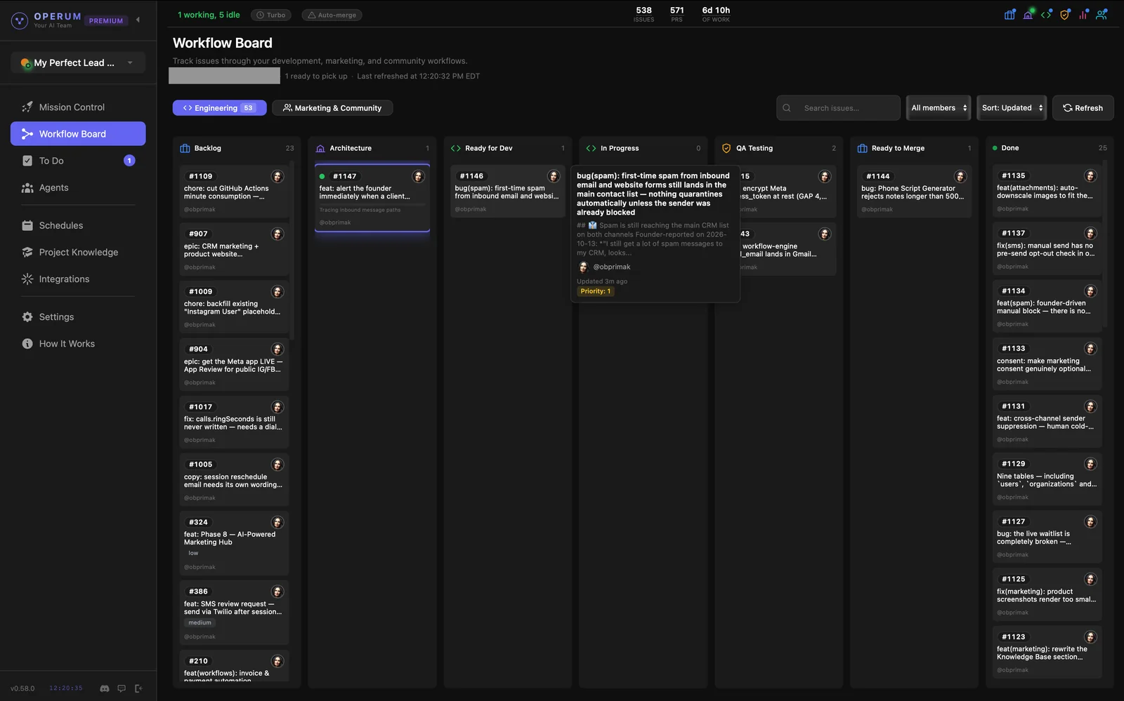
Task: Collapse the sidebar with the arrow icon
Action: click(x=138, y=20)
